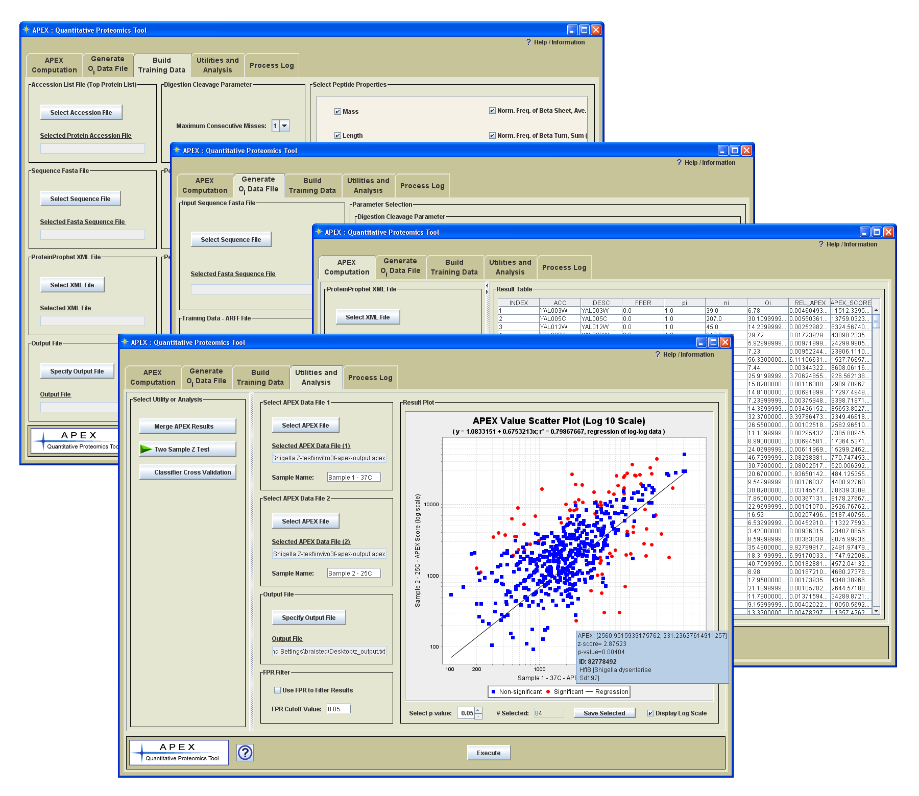Minimize the Generate Oi Data File window
The width and height of the screenshot is (919, 796).
[723, 151]
